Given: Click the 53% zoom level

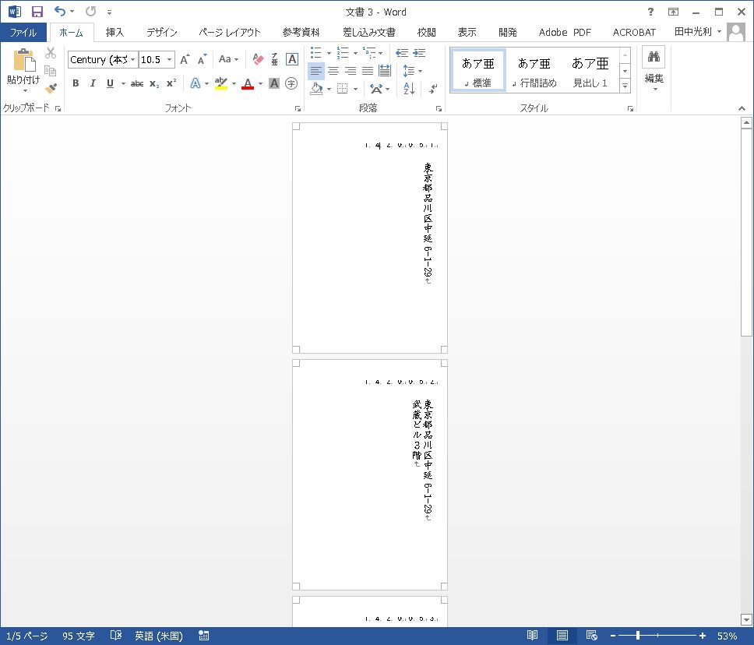Looking at the screenshot, I should pos(727,636).
